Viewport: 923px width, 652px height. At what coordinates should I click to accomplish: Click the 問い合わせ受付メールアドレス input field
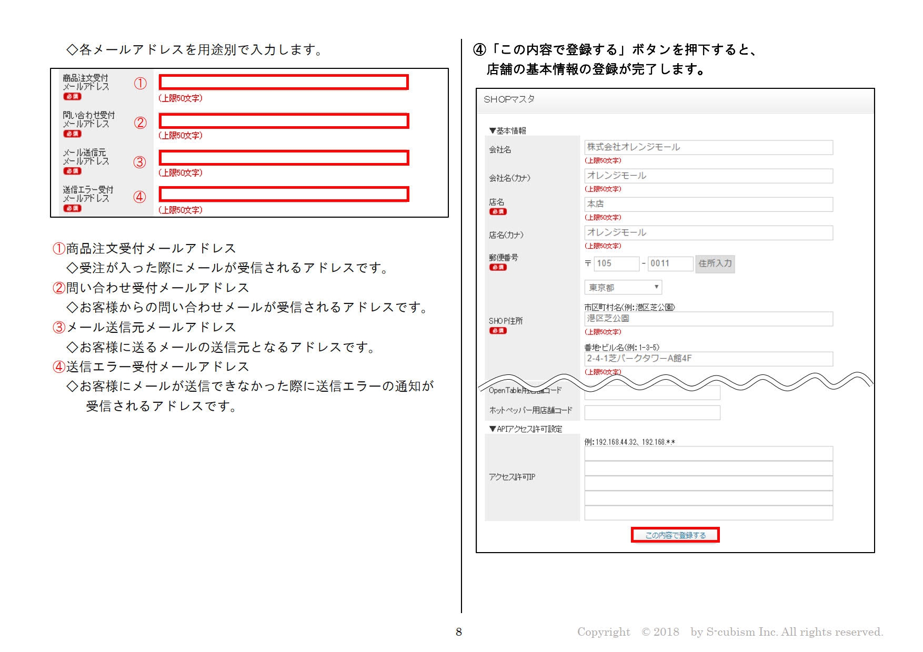[284, 121]
